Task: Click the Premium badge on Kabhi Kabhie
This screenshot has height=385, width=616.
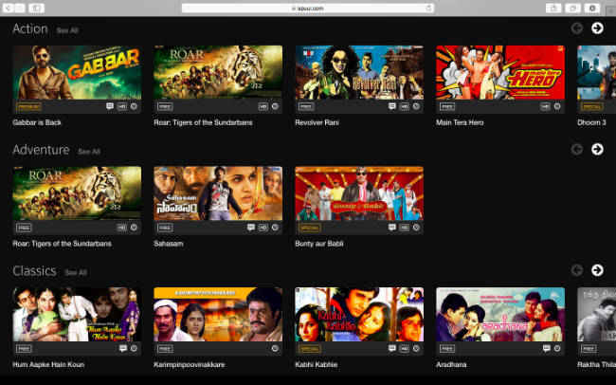Action: point(310,349)
